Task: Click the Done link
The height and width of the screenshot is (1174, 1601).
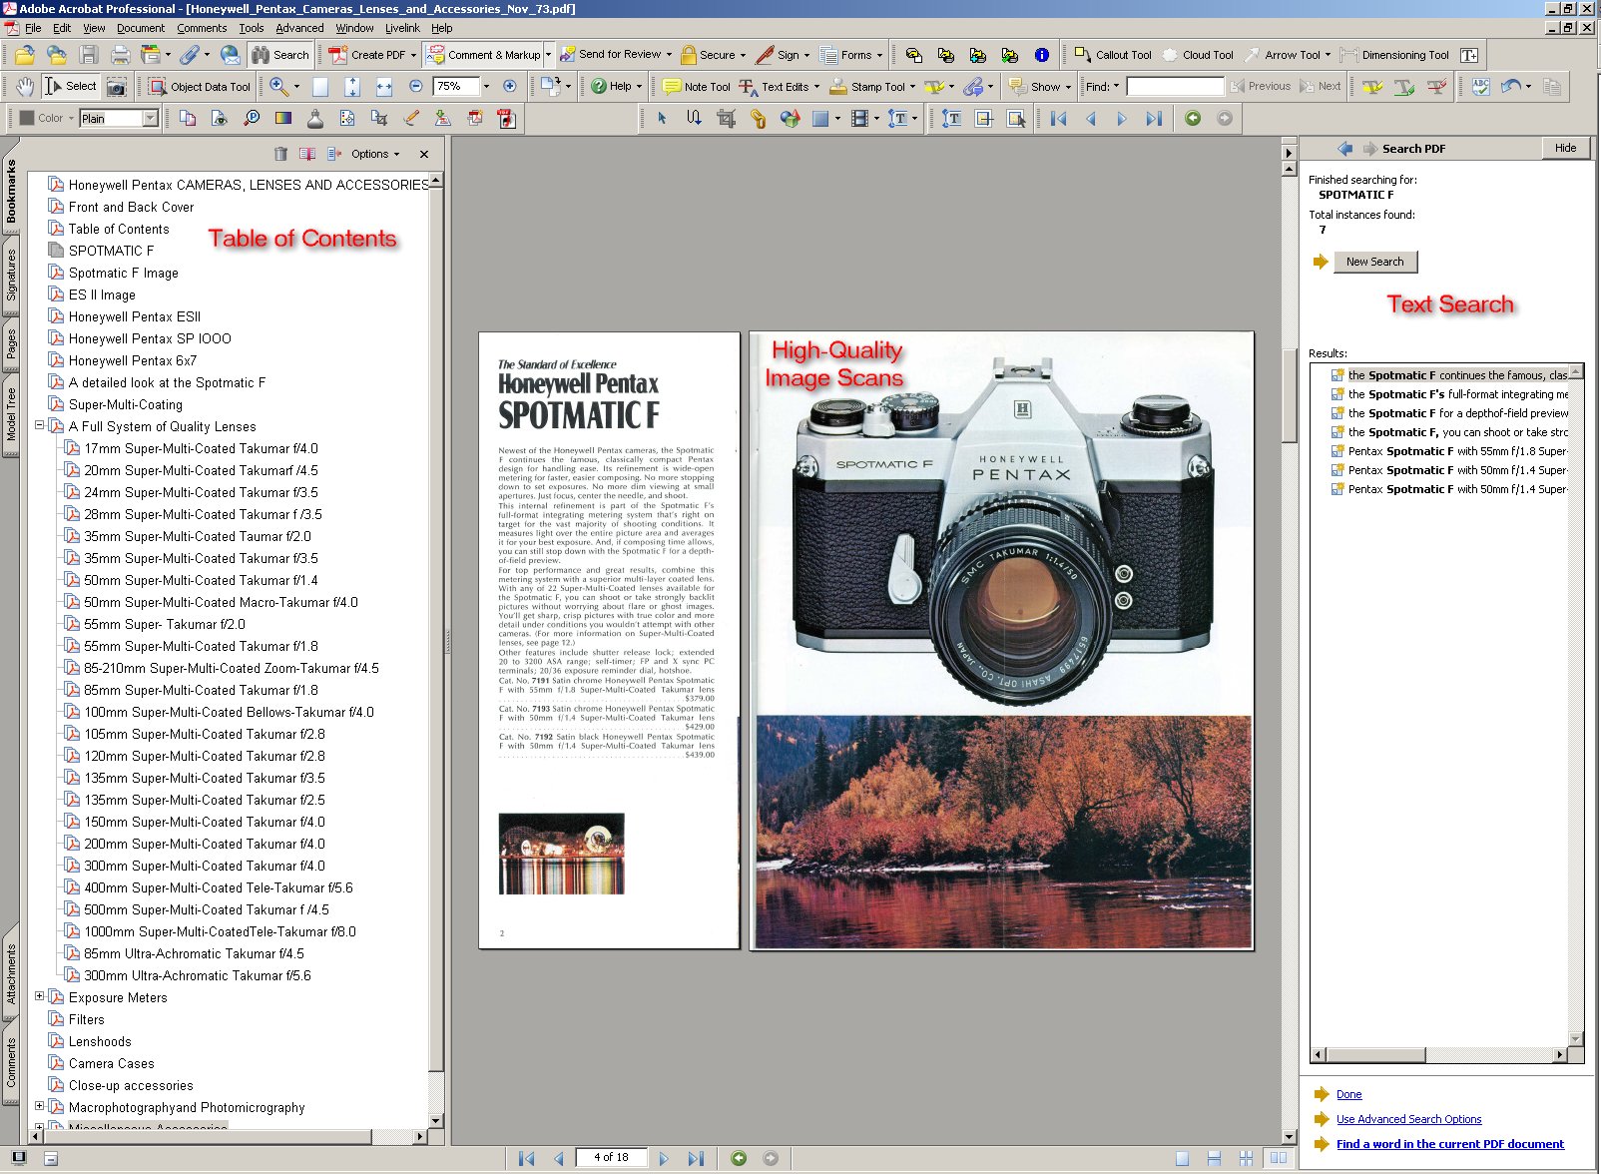Action: tap(1349, 1094)
